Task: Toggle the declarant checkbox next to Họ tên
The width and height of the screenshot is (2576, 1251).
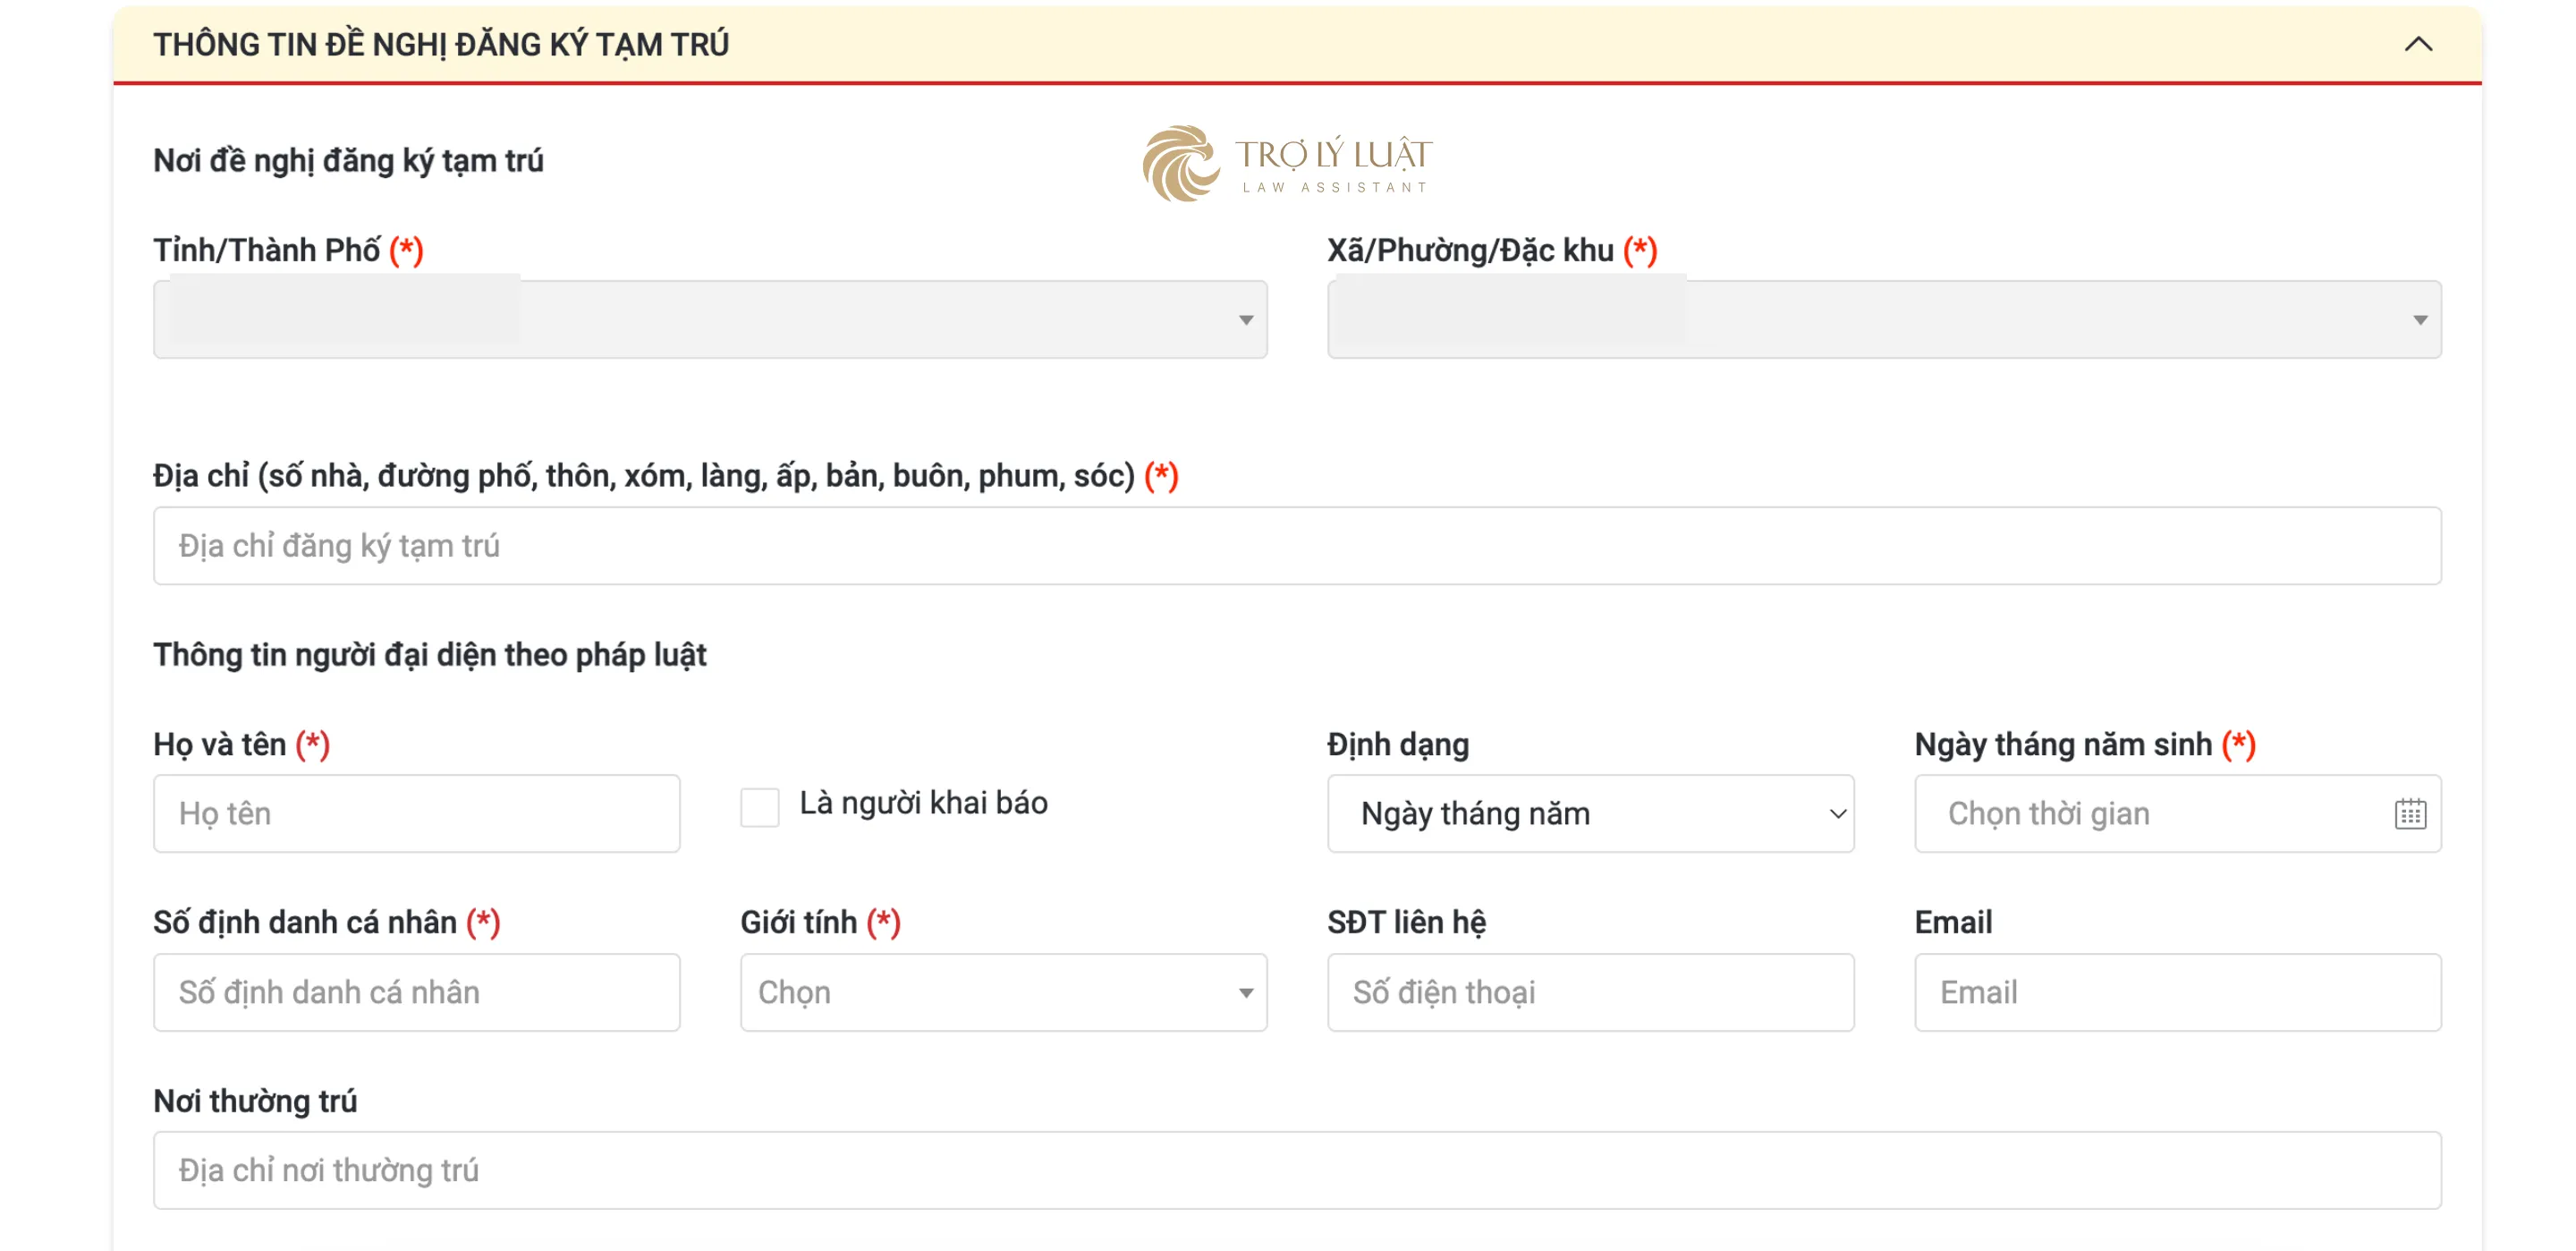Action: coord(761,809)
